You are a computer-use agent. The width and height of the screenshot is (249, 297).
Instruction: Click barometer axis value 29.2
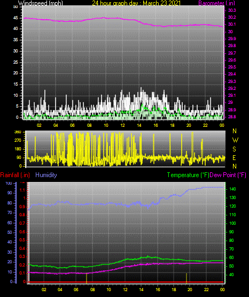(x=232, y=88)
